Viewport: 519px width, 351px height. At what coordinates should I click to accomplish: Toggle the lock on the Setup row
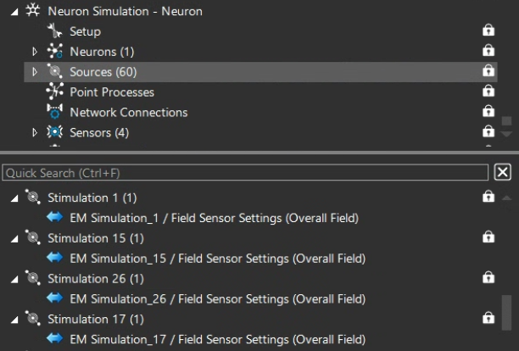(x=488, y=31)
